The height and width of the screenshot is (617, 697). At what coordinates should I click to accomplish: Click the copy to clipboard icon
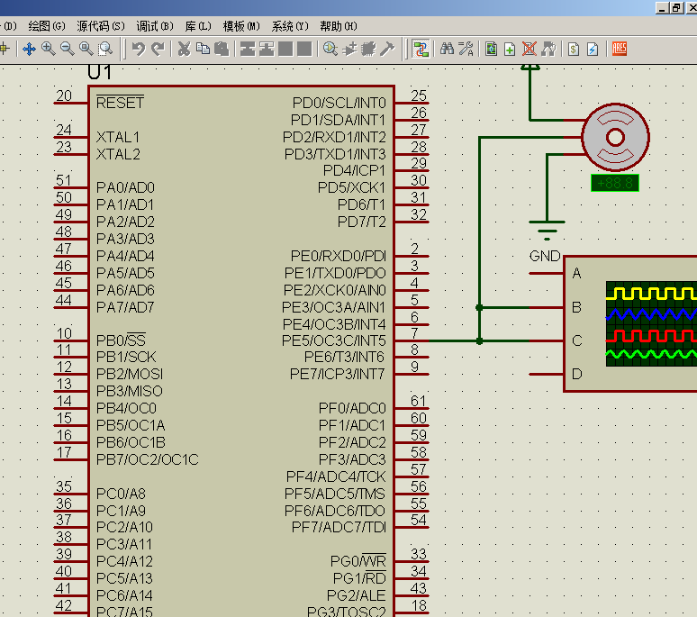coord(204,49)
